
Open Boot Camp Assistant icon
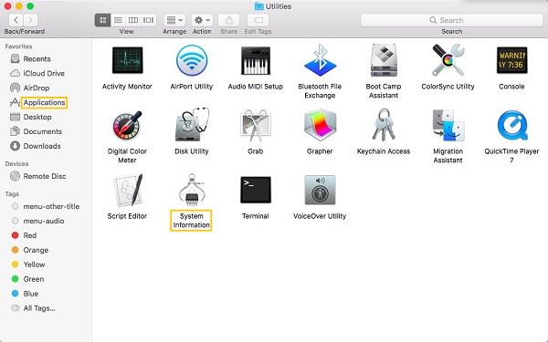[x=384, y=60]
